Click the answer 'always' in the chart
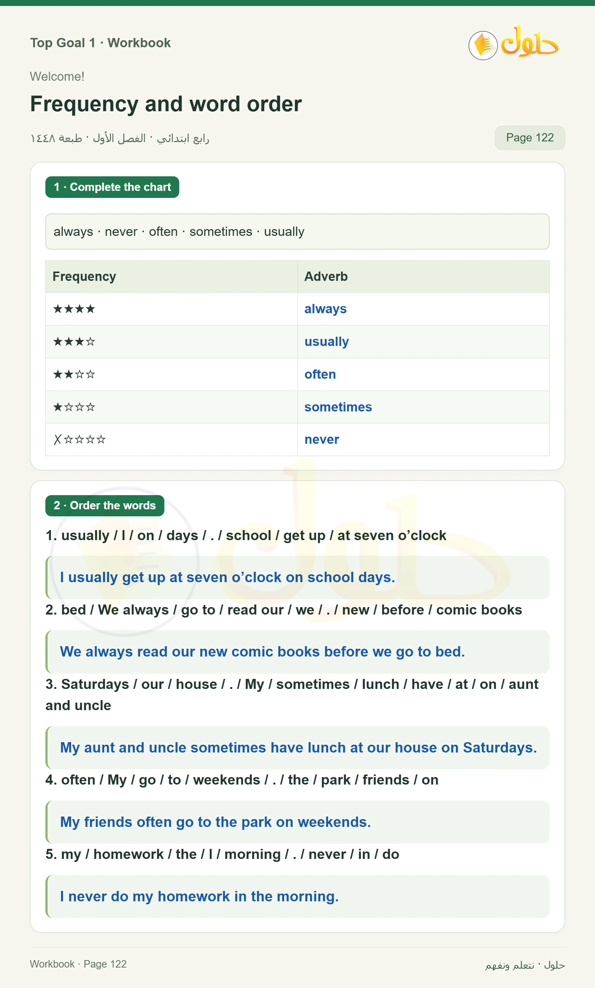 point(325,309)
